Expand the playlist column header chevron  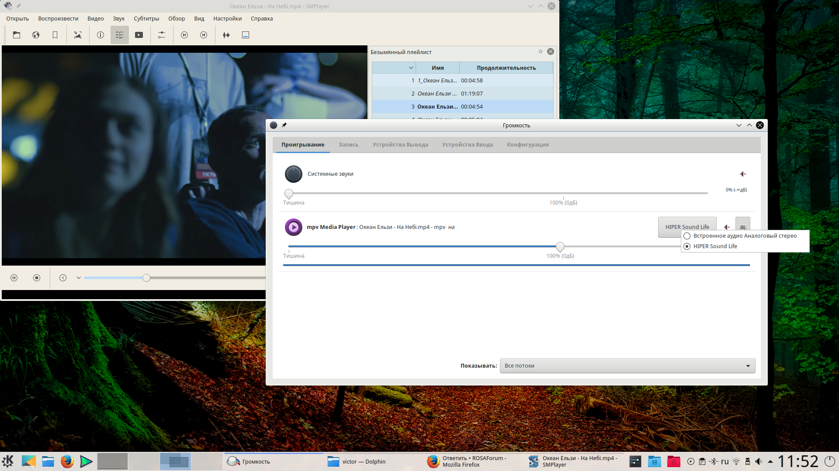(x=411, y=68)
